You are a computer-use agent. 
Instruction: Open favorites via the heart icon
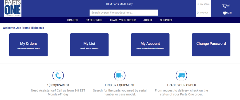[x=225, y=13]
